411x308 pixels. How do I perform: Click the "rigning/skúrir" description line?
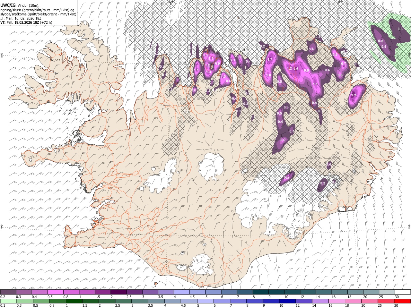38,10
